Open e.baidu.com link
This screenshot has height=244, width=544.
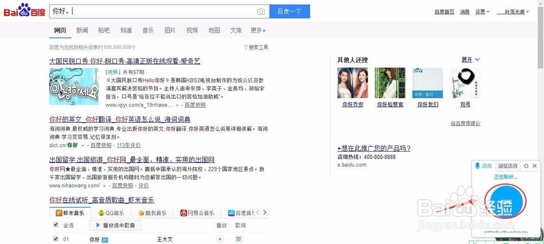(x=352, y=165)
